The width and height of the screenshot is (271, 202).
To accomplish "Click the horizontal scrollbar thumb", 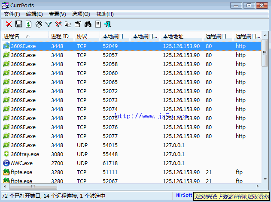I will pos(33,186).
